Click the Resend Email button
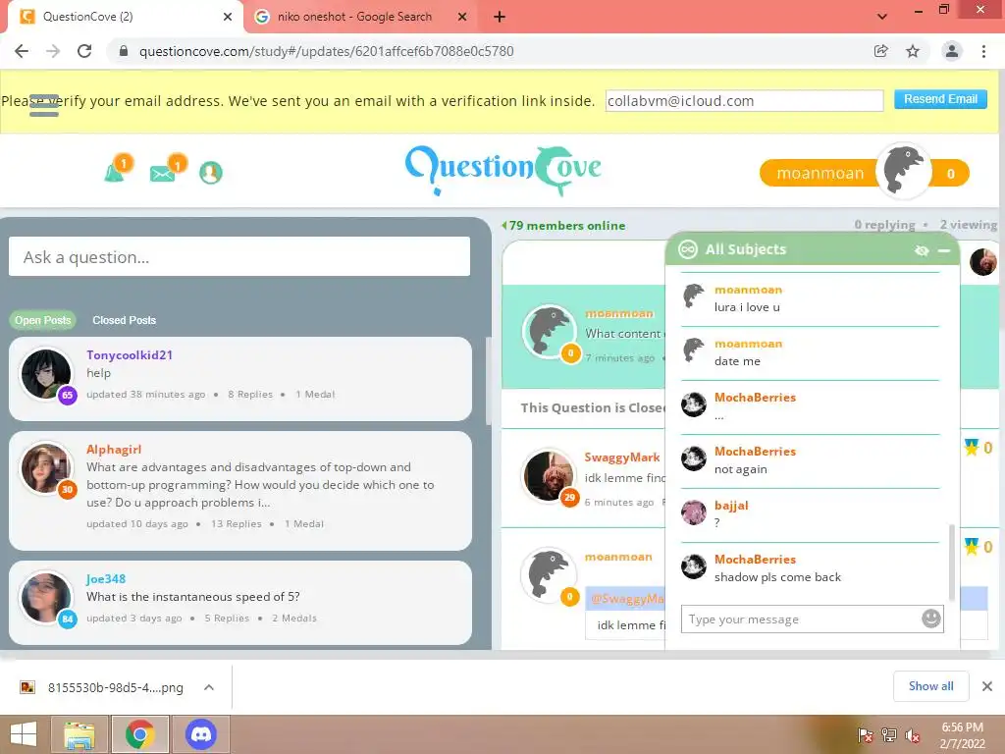The width and height of the screenshot is (1005, 754). (940, 99)
